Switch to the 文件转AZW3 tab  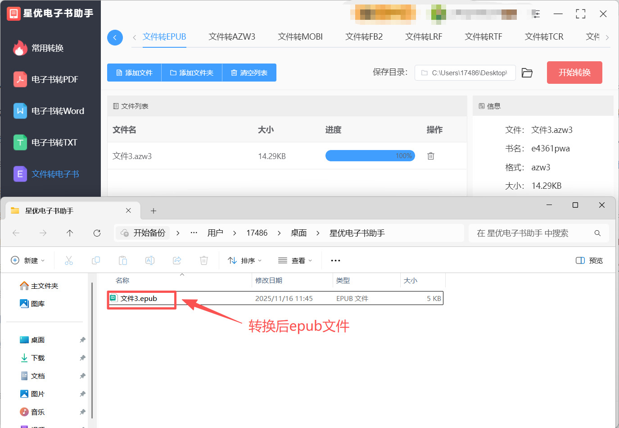232,37
